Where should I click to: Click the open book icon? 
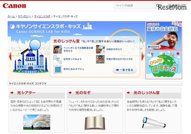[x=95, y=122]
